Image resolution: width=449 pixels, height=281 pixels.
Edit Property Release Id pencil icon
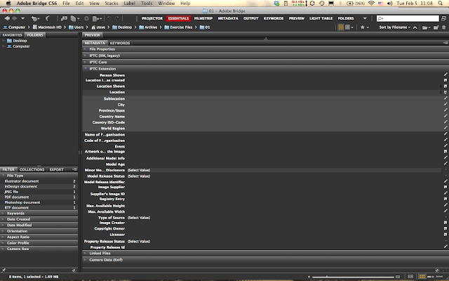click(x=445, y=247)
